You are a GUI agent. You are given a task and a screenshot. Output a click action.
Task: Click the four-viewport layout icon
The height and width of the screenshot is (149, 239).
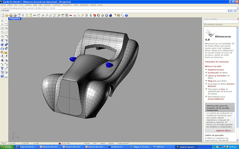(66, 15)
